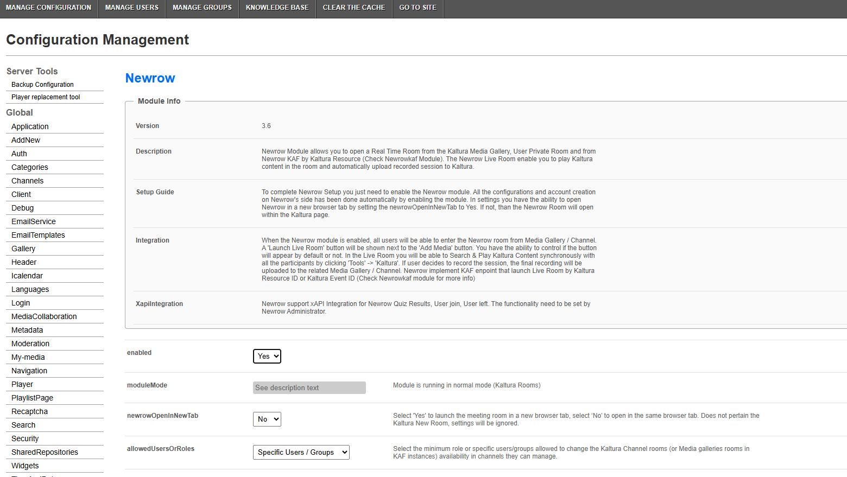Screen dimensions: 847x477
Task: Select Recaptcha in the sidebar
Action: (29, 411)
